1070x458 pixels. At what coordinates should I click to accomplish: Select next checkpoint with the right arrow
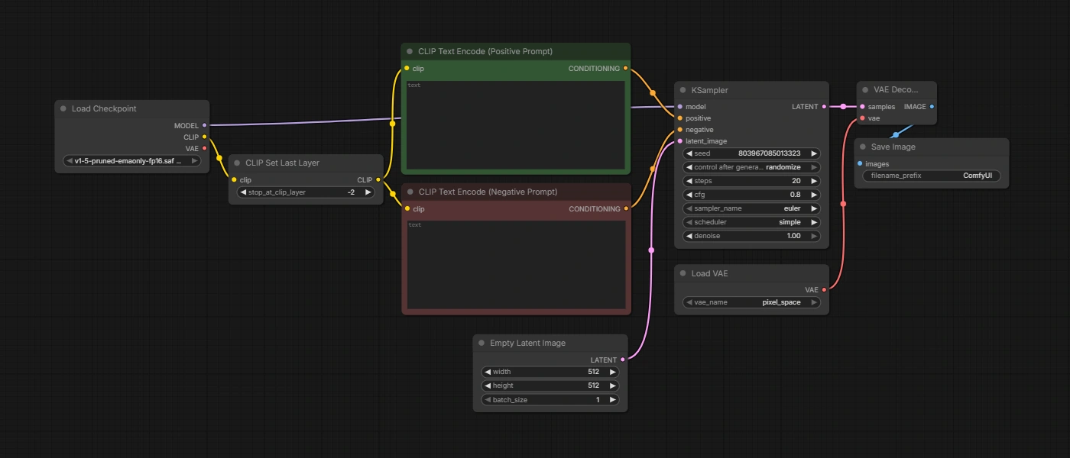(x=194, y=161)
